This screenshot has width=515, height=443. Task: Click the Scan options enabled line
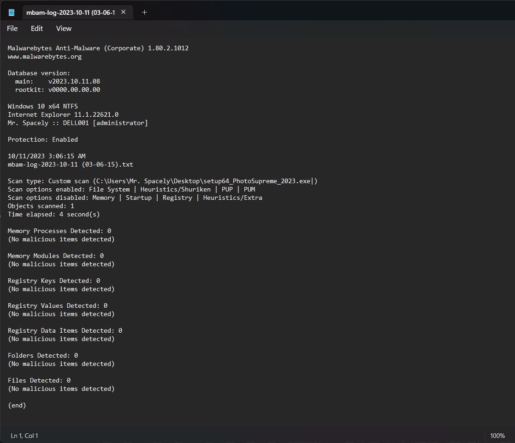131,189
